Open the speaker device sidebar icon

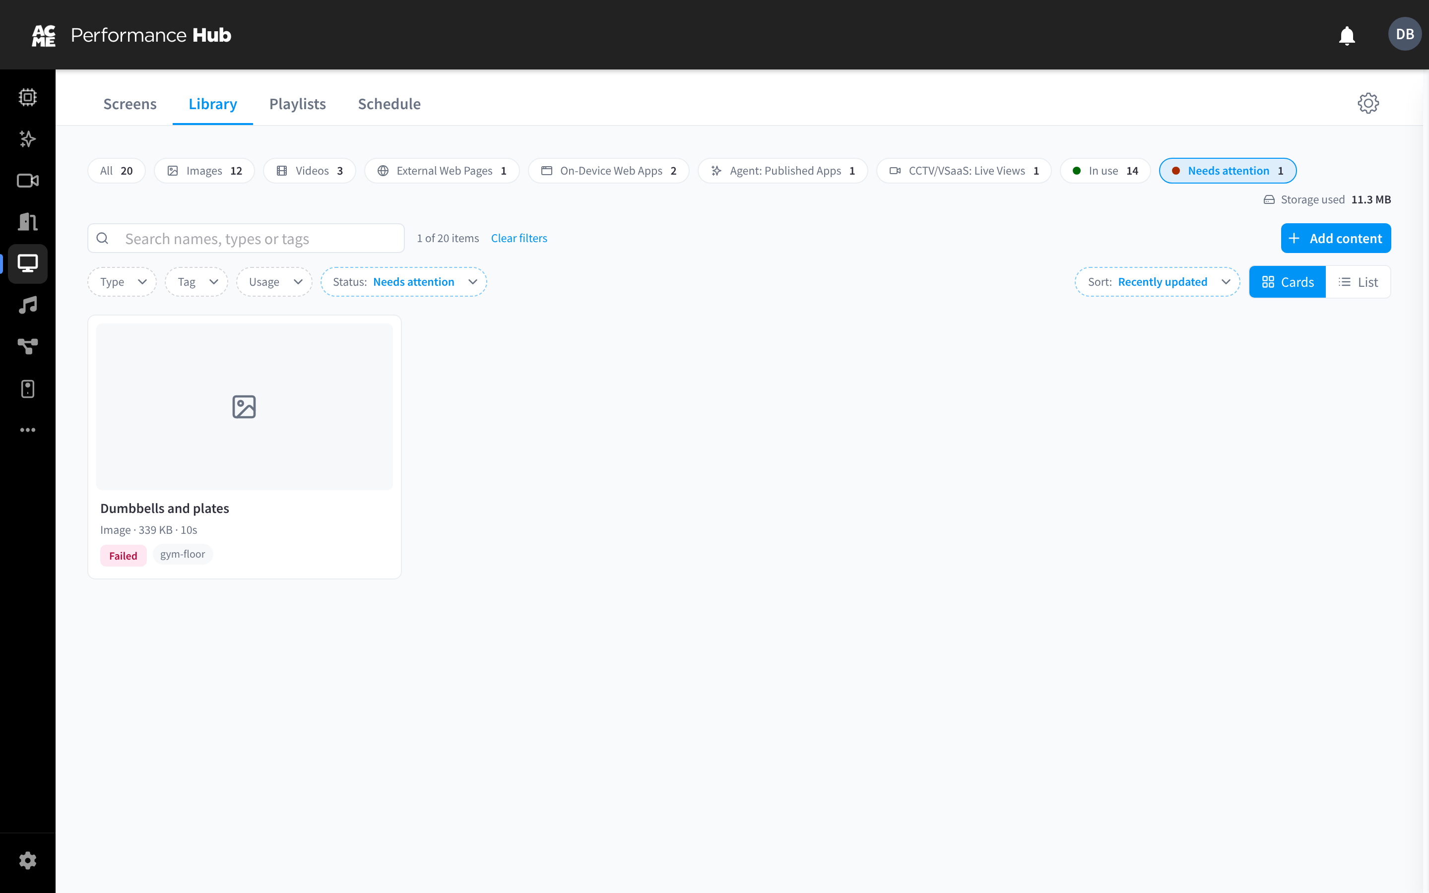click(x=28, y=388)
